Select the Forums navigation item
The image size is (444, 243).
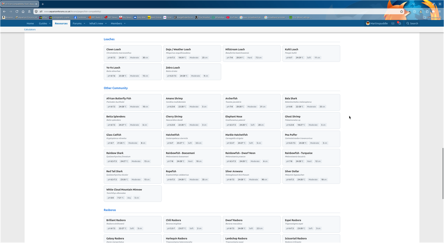(77, 23)
